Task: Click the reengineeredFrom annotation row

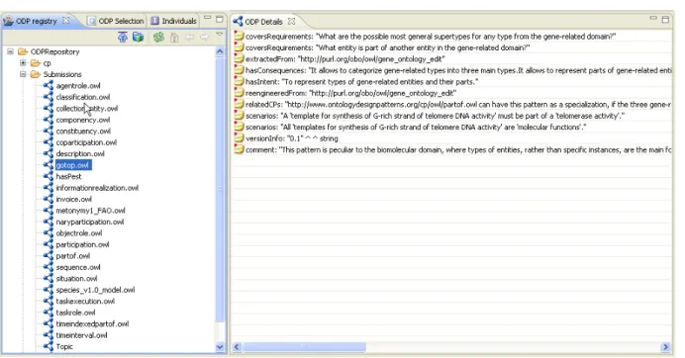Action: point(452,93)
